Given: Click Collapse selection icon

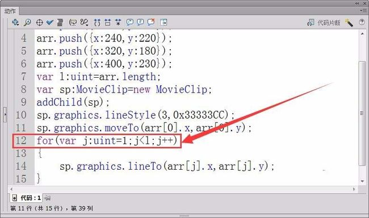Looking at the screenshot, I should click(107, 22).
